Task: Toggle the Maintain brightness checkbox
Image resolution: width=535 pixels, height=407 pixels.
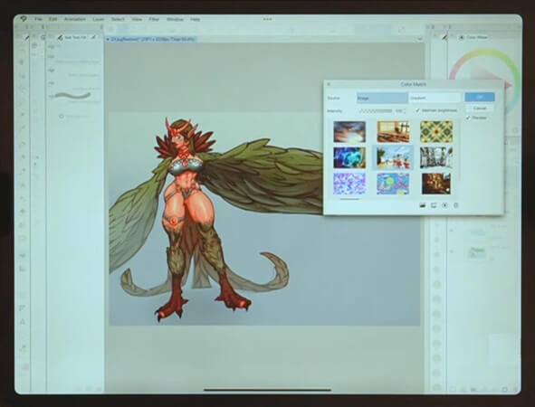Action: point(417,110)
